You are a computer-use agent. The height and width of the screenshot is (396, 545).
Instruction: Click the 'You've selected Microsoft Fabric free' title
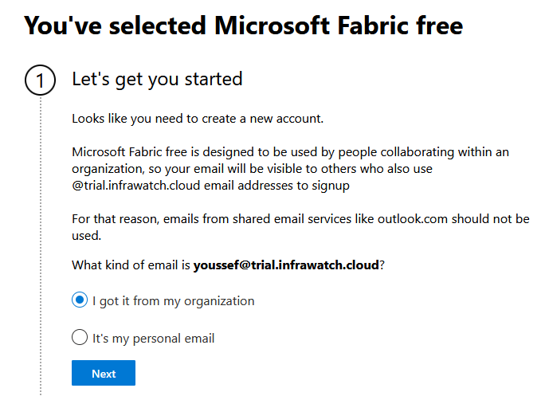click(x=243, y=26)
